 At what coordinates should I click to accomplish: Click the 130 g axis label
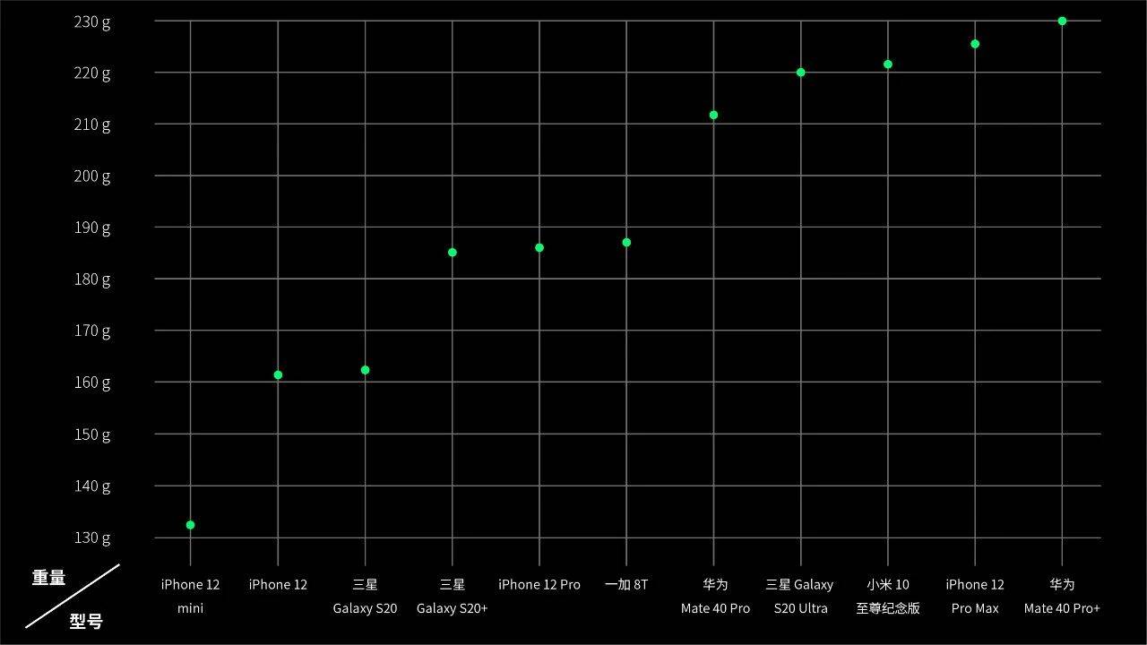tap(92, 538)
